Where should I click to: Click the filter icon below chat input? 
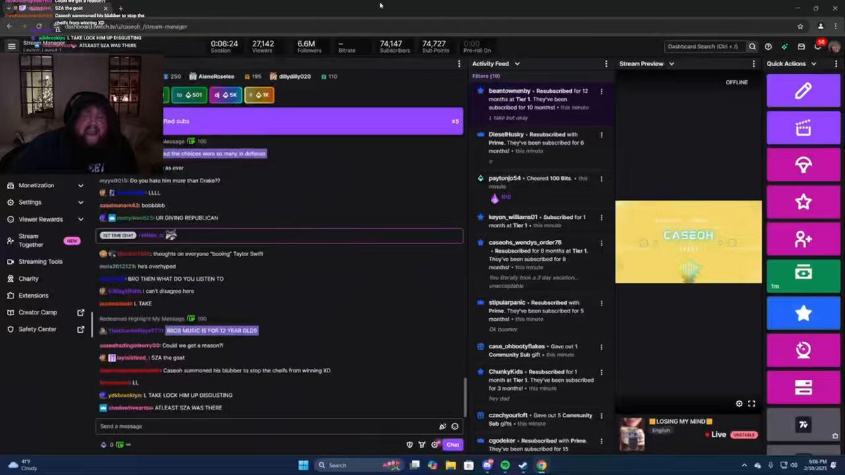coord(422,445)
